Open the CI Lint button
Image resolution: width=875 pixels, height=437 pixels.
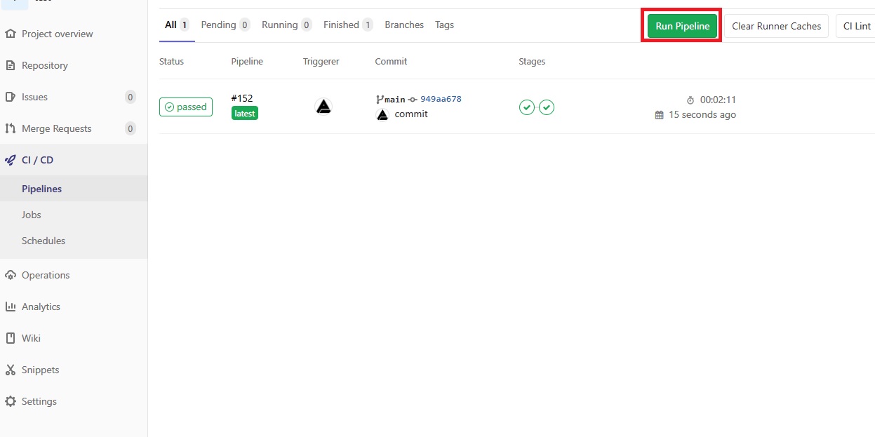(855, 26)
